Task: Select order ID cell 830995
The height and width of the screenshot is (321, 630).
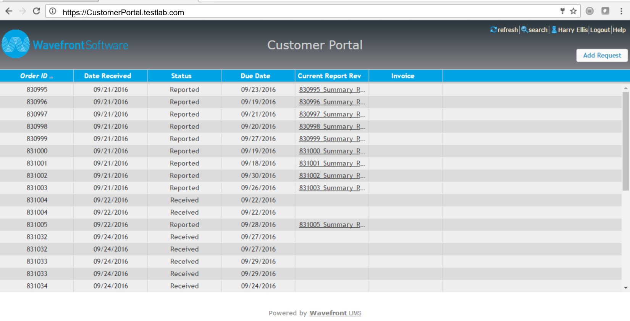Action: [x=37, y=89]
